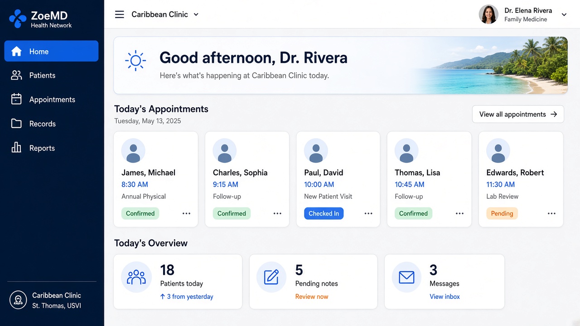Image resolution: width=580 pixels, height=326 pixels.
Task: Click View all appointments button
Action: click(518, 114)
